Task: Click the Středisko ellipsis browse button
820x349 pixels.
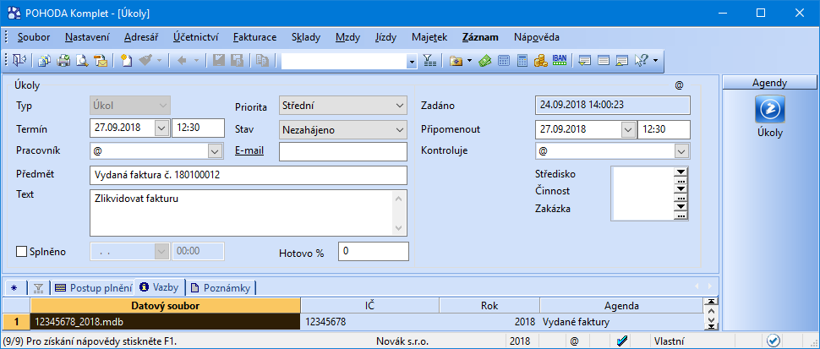Action: pos(681,180)
